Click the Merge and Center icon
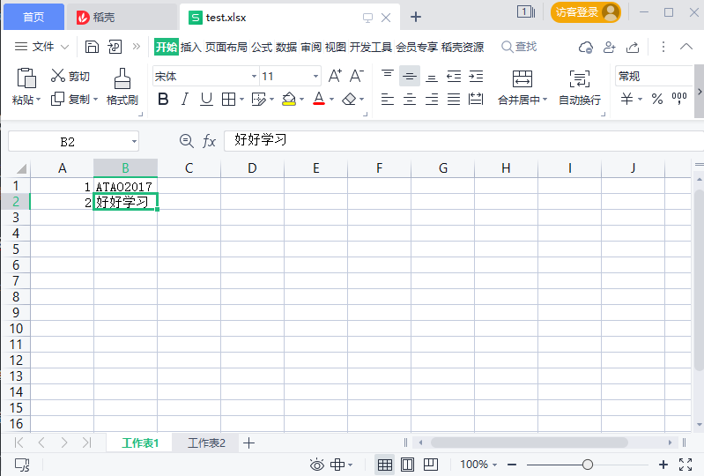This screenshot has height=476, width=704. click(x=522, y=78)
